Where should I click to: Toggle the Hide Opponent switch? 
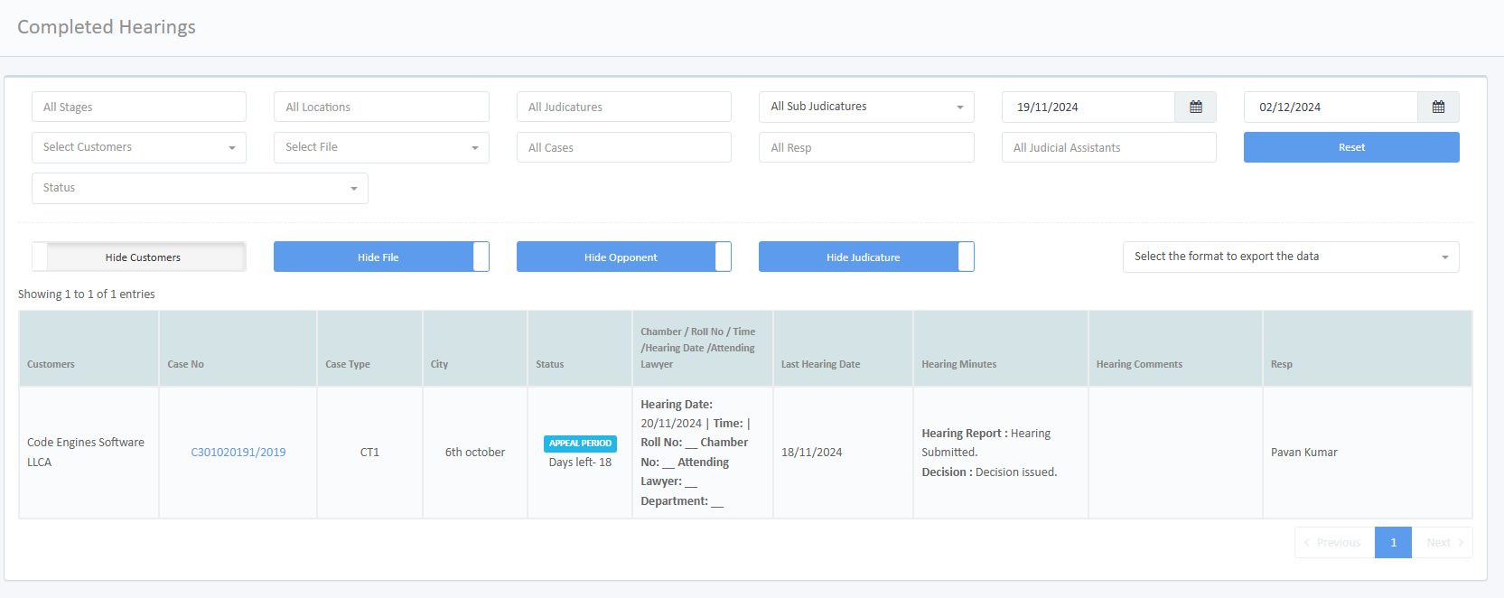pyautogui.click(x=623, y=257)
